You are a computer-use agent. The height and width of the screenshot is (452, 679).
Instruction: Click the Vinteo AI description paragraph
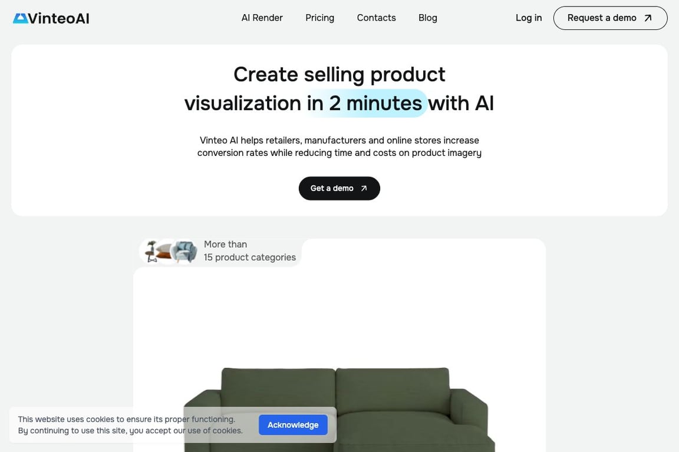click(339, 147)
